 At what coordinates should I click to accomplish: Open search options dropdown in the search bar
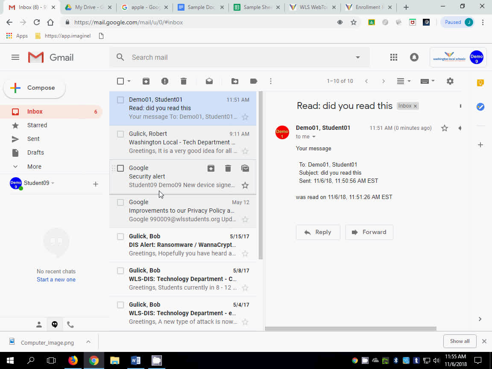pos(358,57)
